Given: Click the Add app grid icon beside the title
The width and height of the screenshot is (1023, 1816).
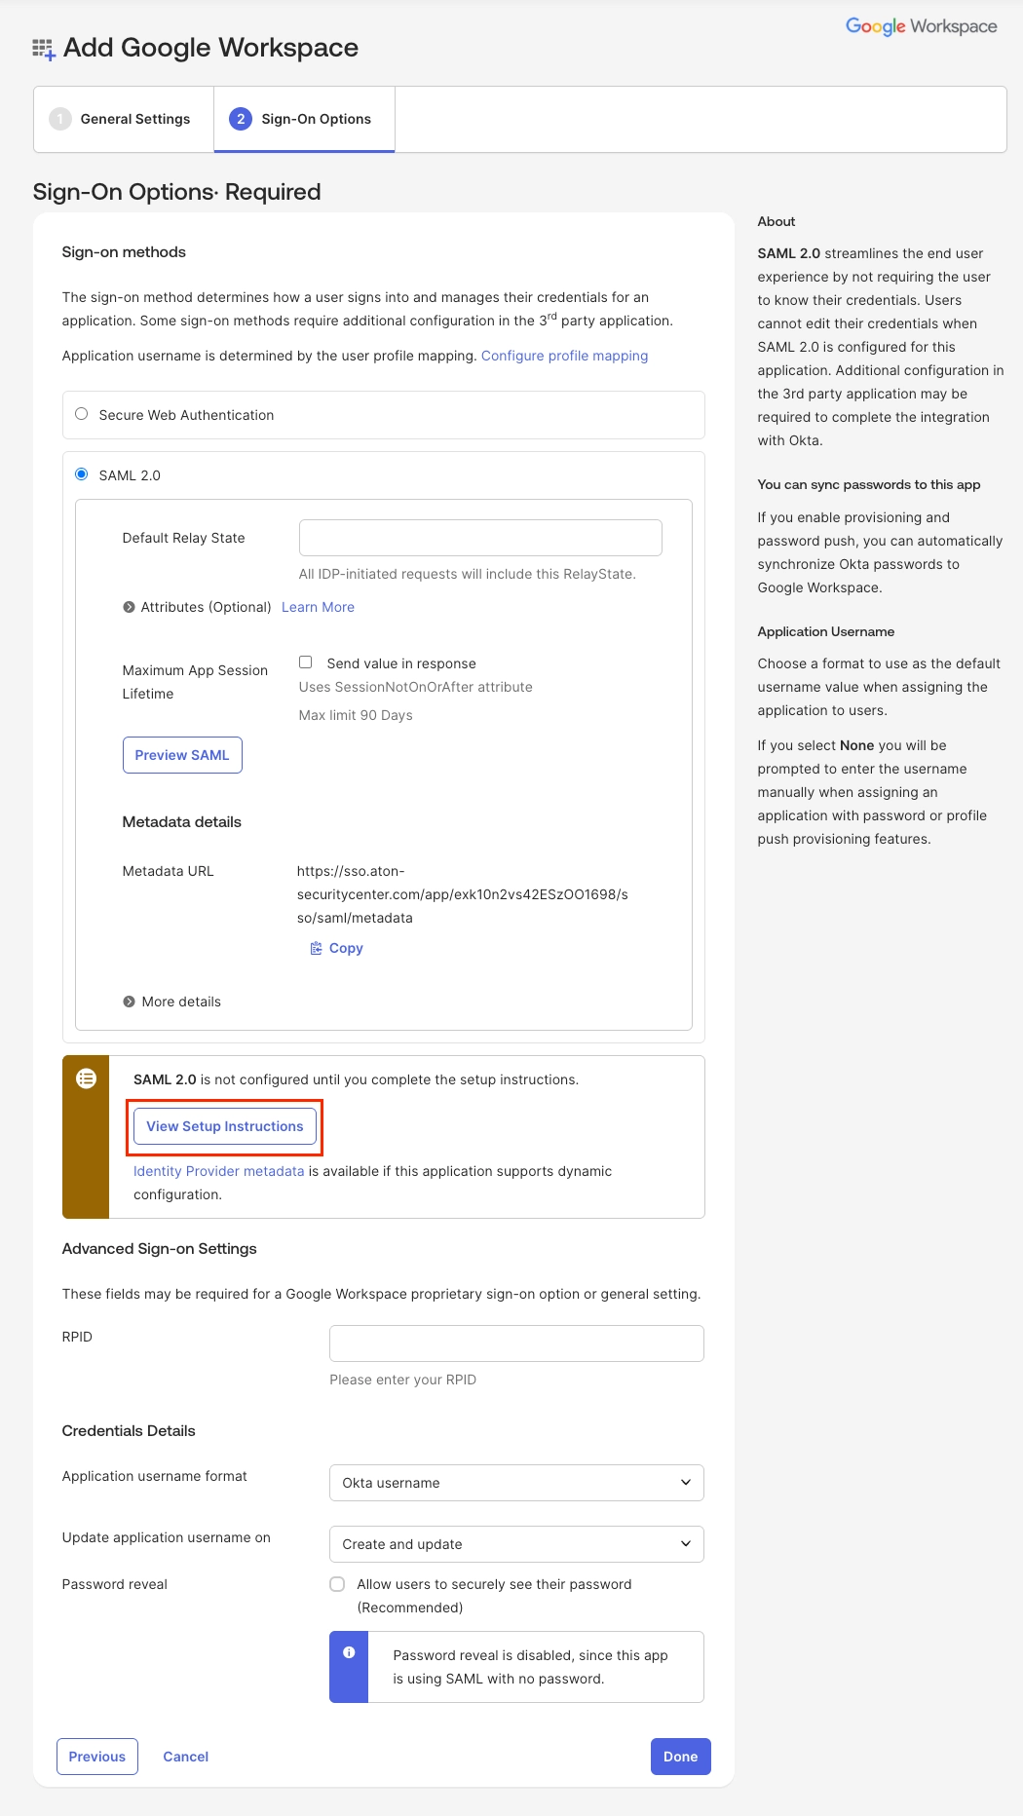Looking at the screenshot, I should point(44,49).
